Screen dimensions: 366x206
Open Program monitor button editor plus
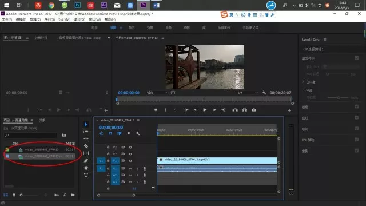[289, 110]
